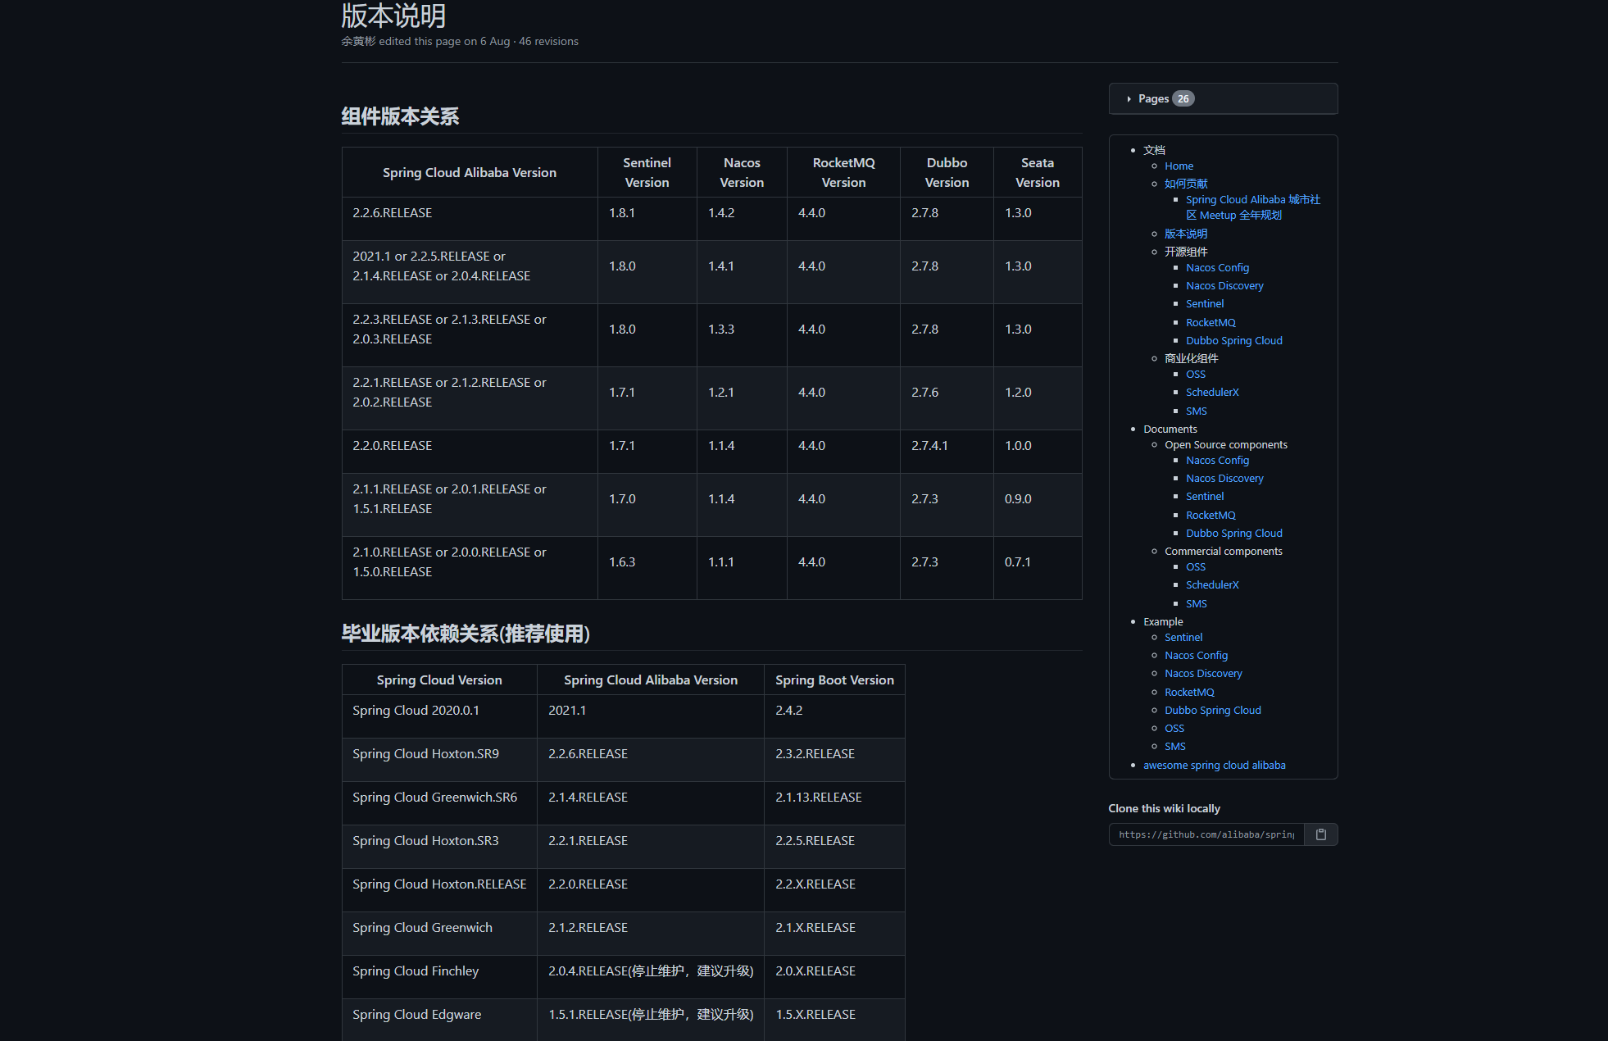
Task: Select the Spring Cloud Finchley cell
Action: pos(439,977)
